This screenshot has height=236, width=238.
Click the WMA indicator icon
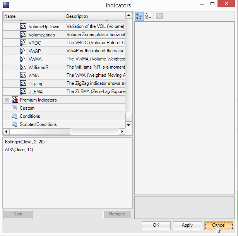tap(23, 75)
